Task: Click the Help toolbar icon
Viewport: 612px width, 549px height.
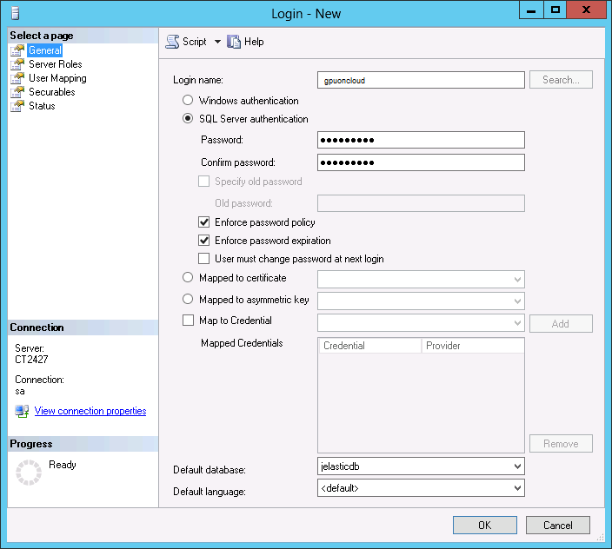Action: tap(234, 42)
